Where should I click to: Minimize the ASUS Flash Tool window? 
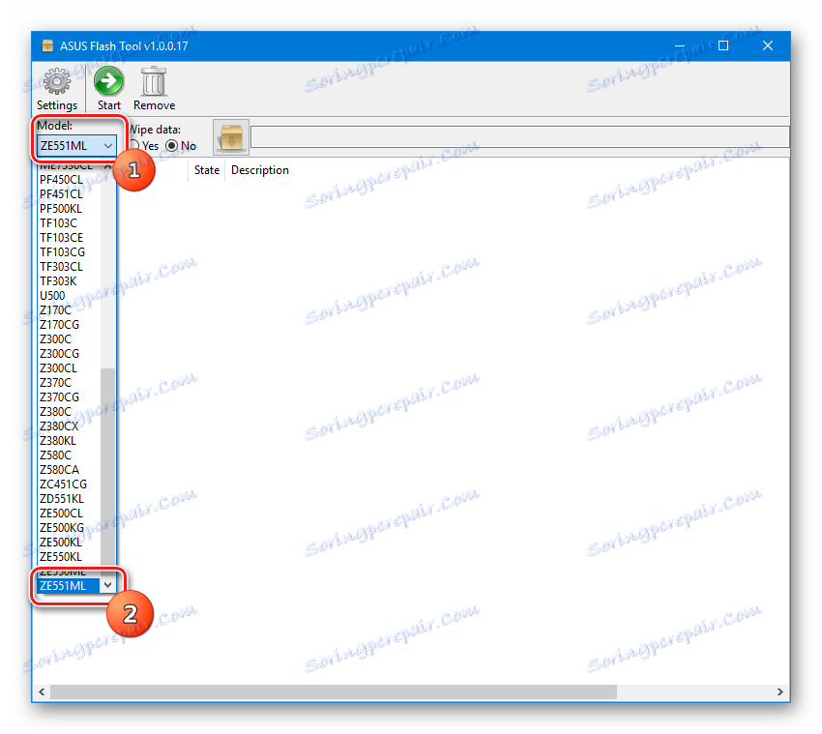point(680,45)
